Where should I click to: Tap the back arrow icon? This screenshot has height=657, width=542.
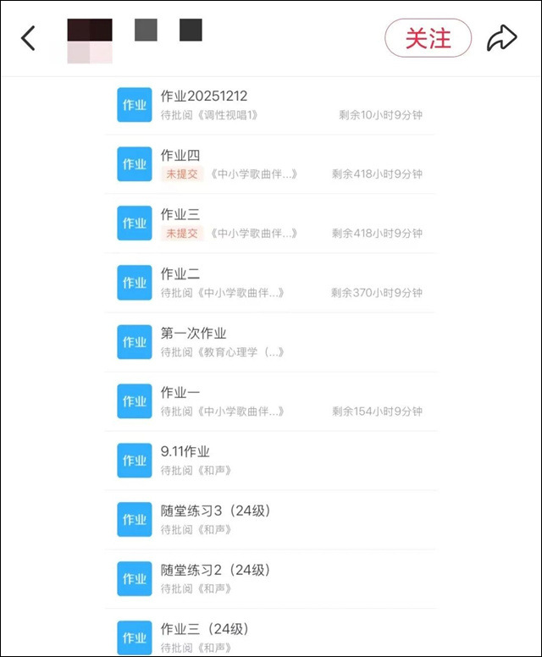pos(29,38)
